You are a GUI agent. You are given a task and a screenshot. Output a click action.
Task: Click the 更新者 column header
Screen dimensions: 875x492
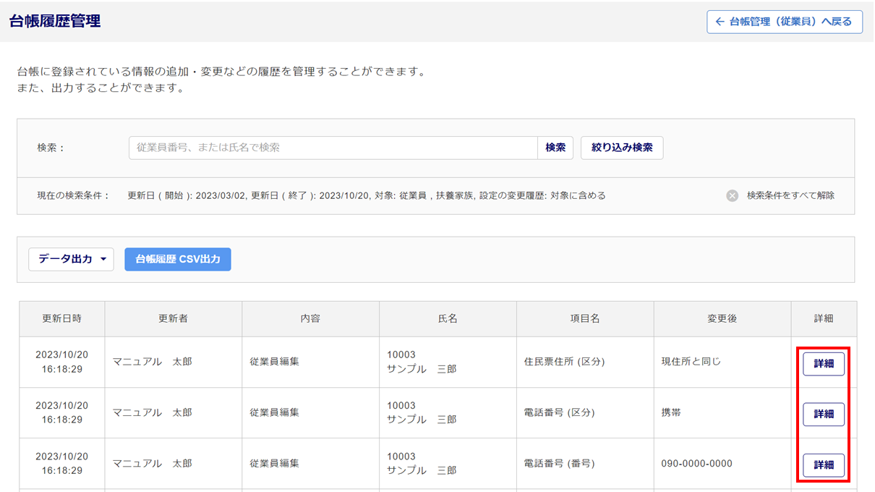(173, 318)
